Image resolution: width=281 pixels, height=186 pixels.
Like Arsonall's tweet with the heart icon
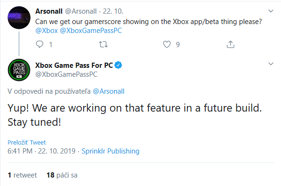(167, 44)
